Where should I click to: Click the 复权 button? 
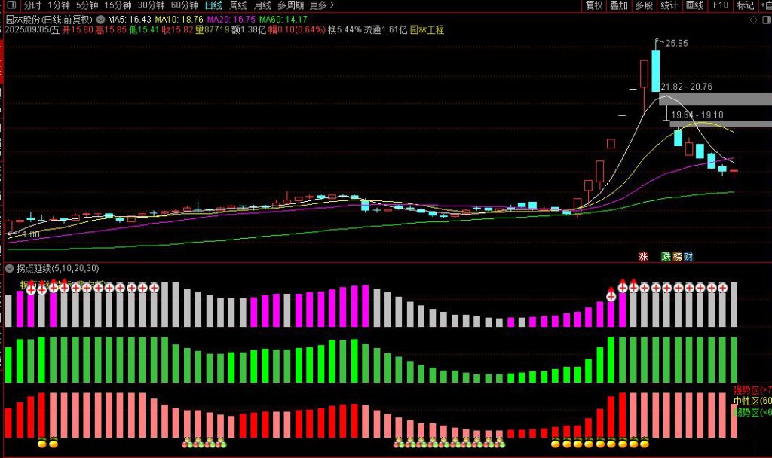pyautogui.click(x=594, y=5)
